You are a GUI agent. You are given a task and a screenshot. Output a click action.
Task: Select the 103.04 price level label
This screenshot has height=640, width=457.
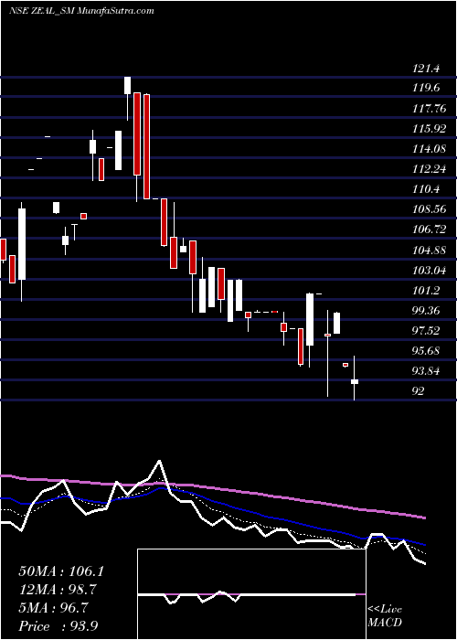click(429, 271)
